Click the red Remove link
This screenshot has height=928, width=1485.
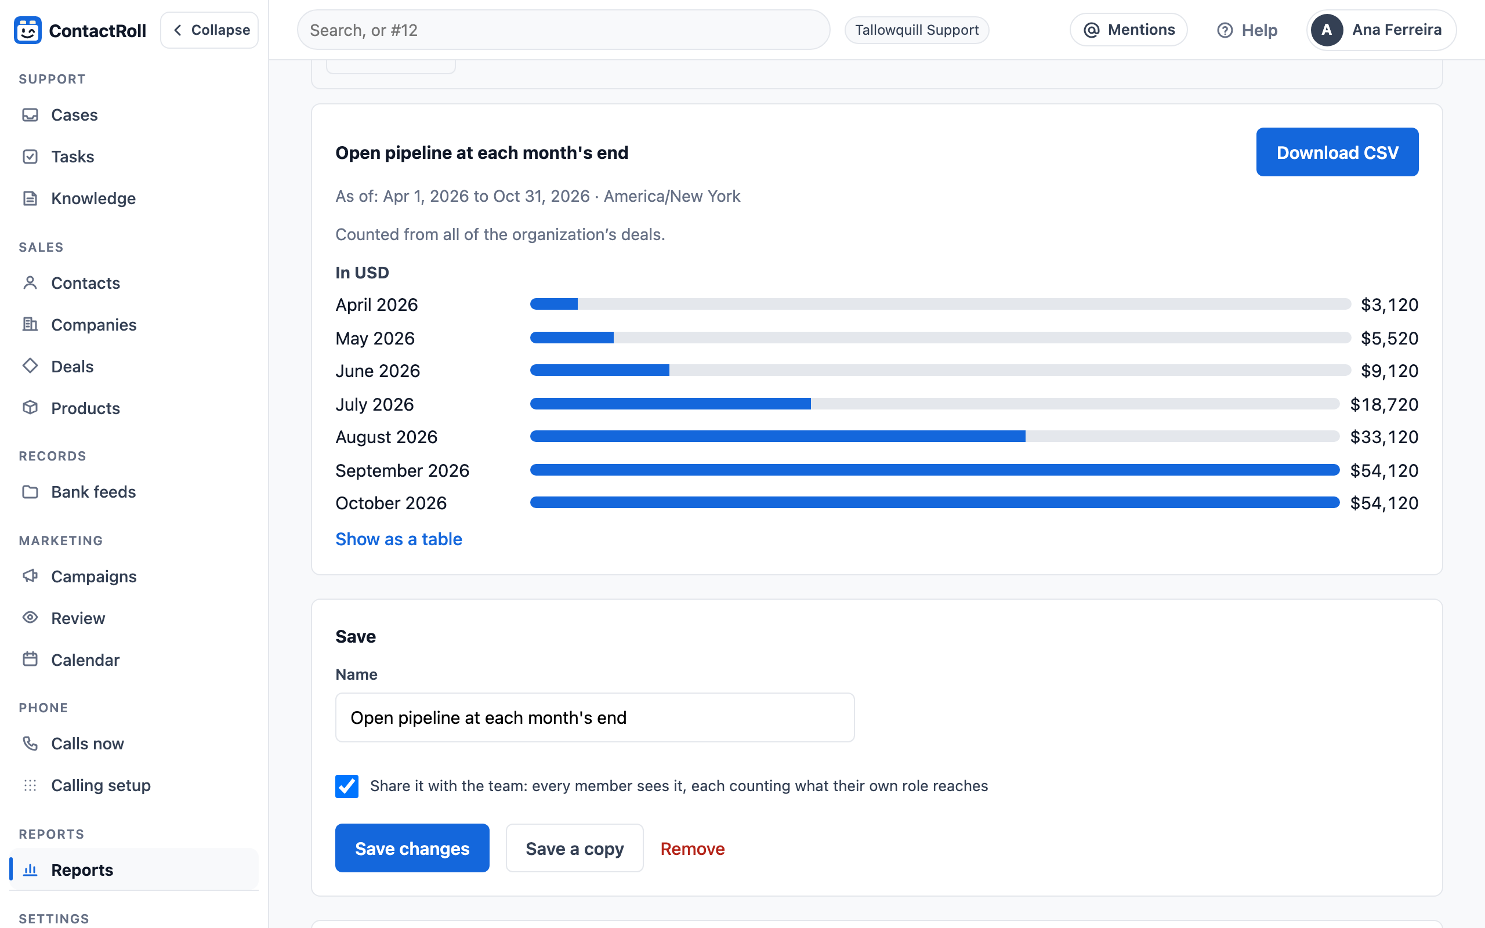[x=692, y=848]
